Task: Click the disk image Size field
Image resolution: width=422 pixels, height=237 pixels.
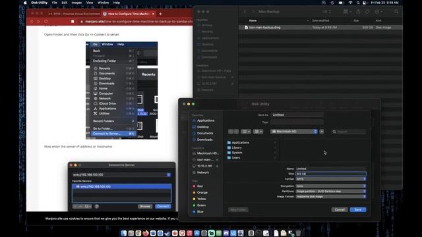Action: tap(331, 174)
